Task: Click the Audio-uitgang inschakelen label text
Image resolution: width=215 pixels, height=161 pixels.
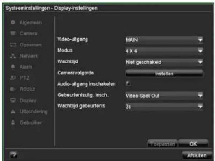Action: tap(87, 84)
